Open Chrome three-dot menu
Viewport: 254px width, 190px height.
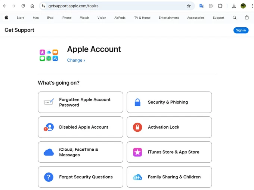click(252, 6)
